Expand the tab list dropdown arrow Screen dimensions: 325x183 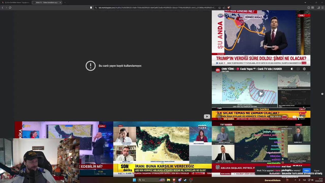click(305, 3)
